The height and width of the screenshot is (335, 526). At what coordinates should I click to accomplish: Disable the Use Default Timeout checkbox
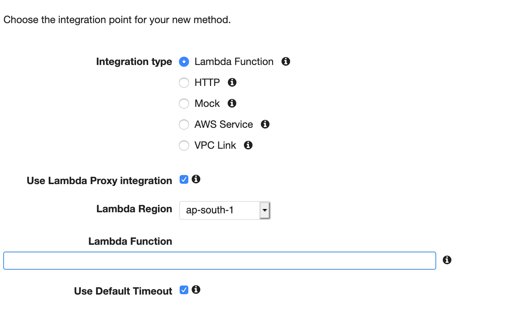(184, 290)
